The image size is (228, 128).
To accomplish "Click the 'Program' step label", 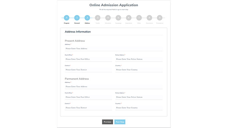I will click(66, 23).
